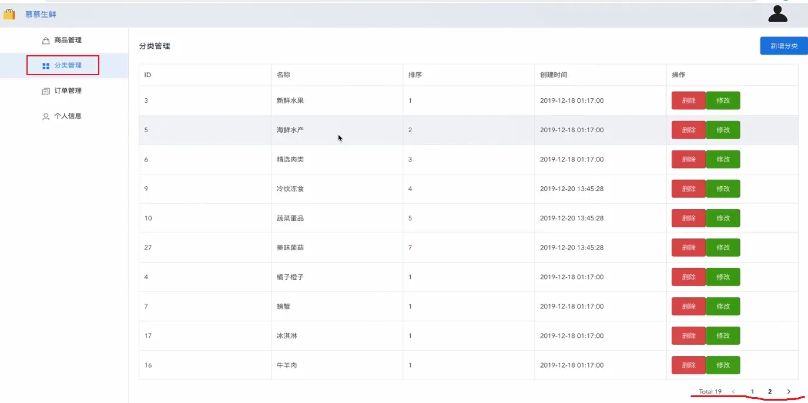The width and height of the screenshot is (808, 403).
Task: Click the 订单管理 document icon
Action: coord(46,91)
